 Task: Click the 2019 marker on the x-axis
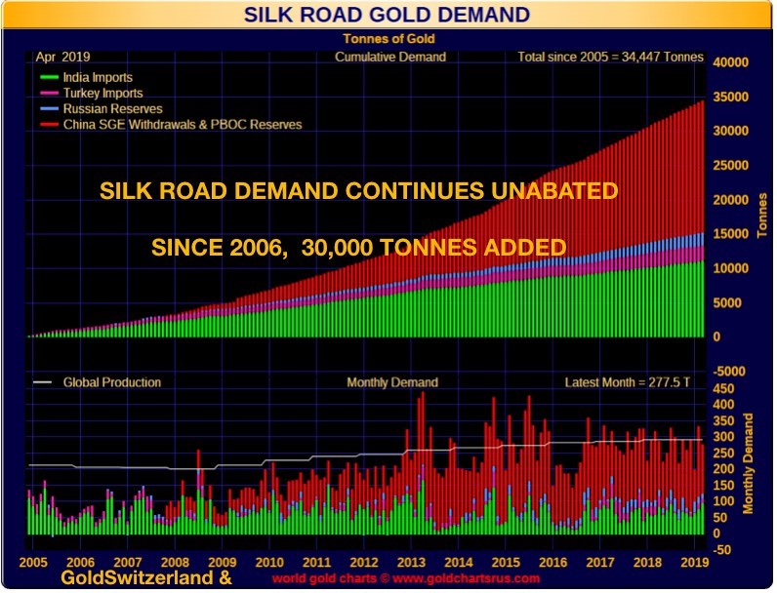pos(691,563)
